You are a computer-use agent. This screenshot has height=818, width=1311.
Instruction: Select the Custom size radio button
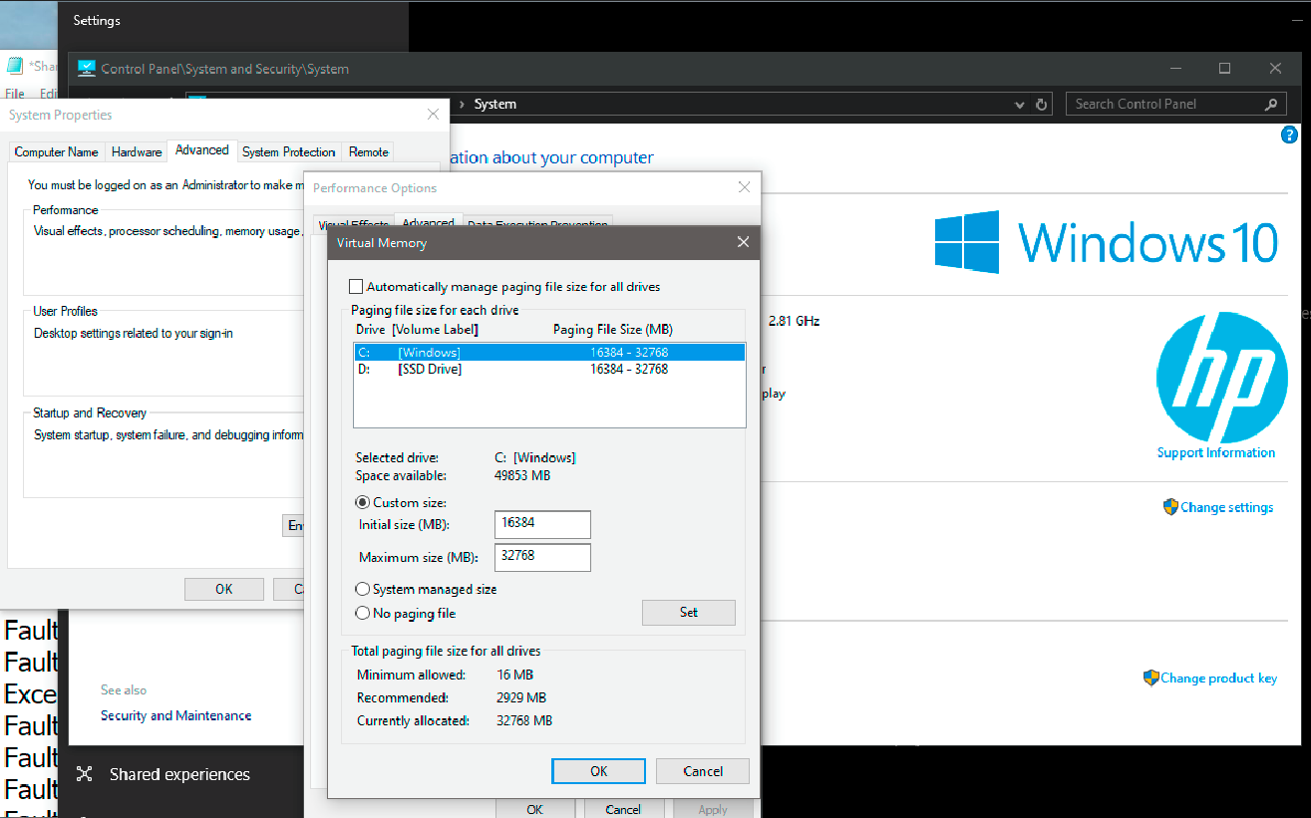[363, 503]
